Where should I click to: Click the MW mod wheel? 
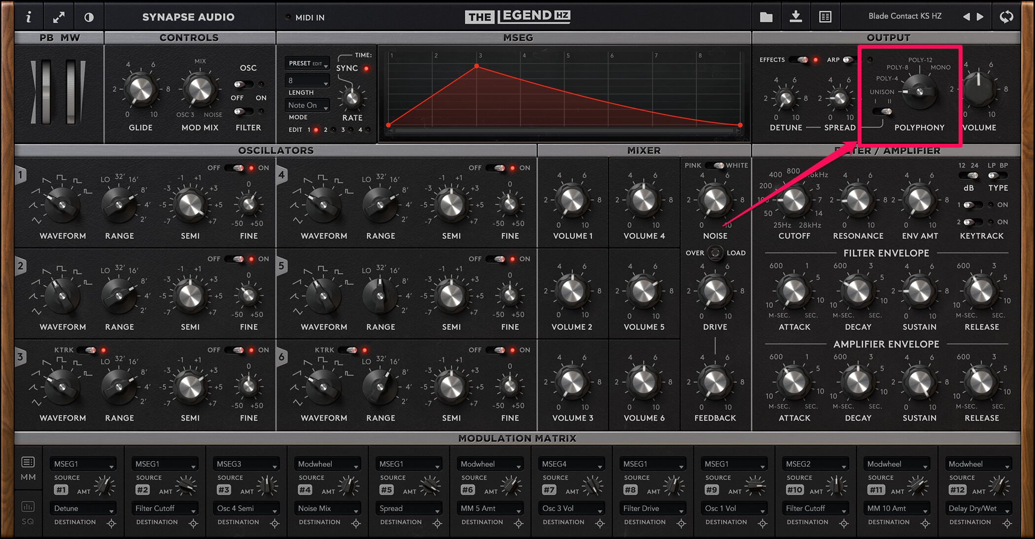coord(71,92)
